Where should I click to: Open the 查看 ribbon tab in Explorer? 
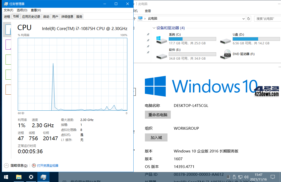coord(148,11)
